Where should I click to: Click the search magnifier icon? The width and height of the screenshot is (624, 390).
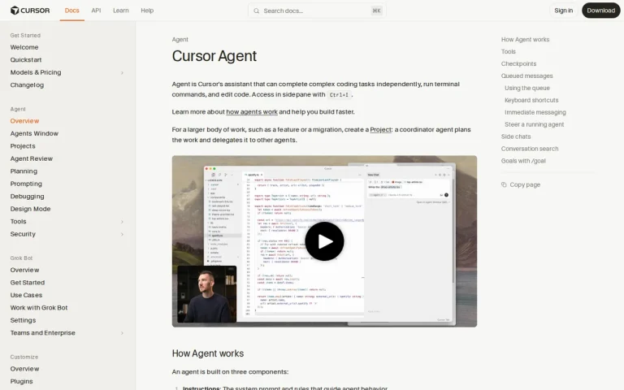[256, 11]
